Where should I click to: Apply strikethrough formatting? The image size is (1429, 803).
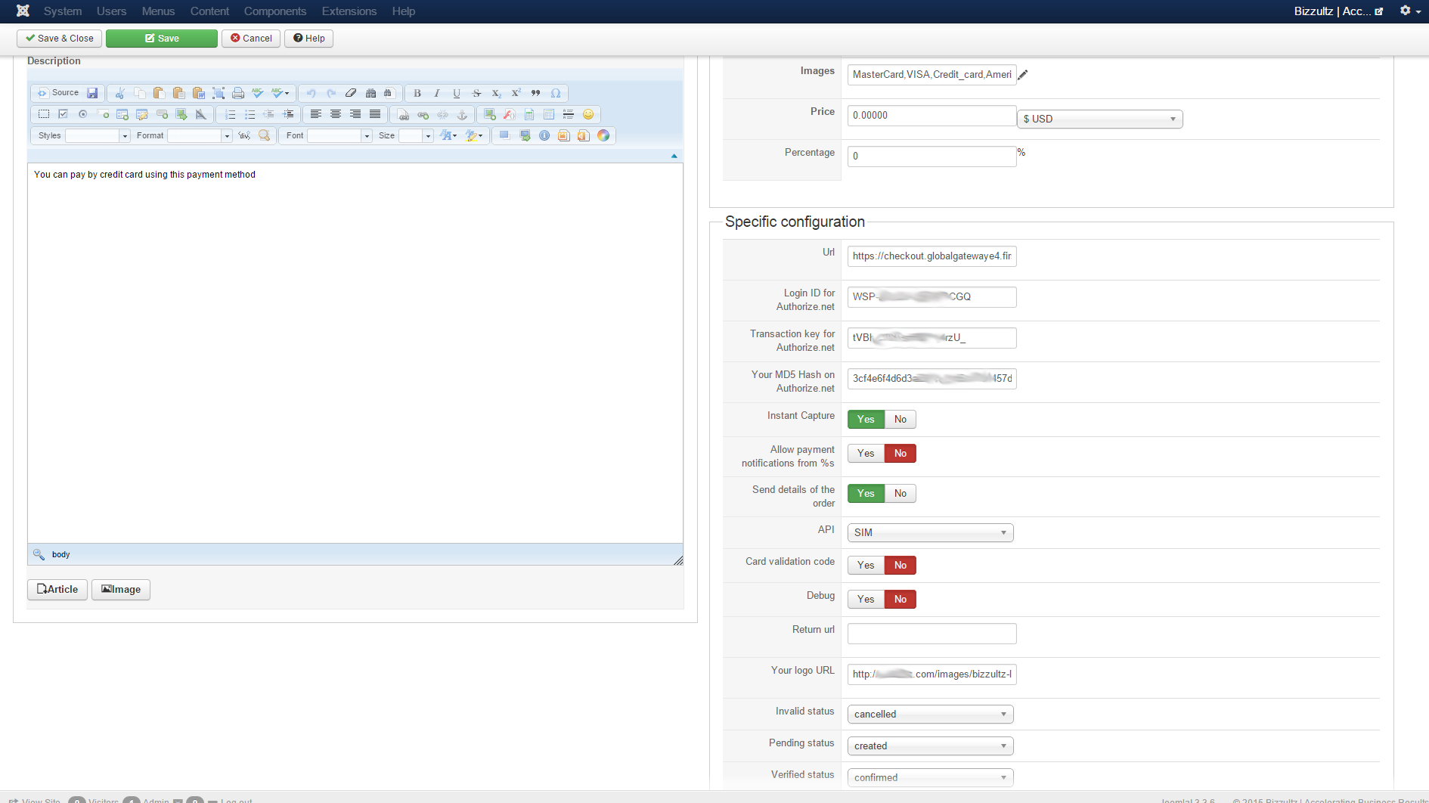point(476,93)
